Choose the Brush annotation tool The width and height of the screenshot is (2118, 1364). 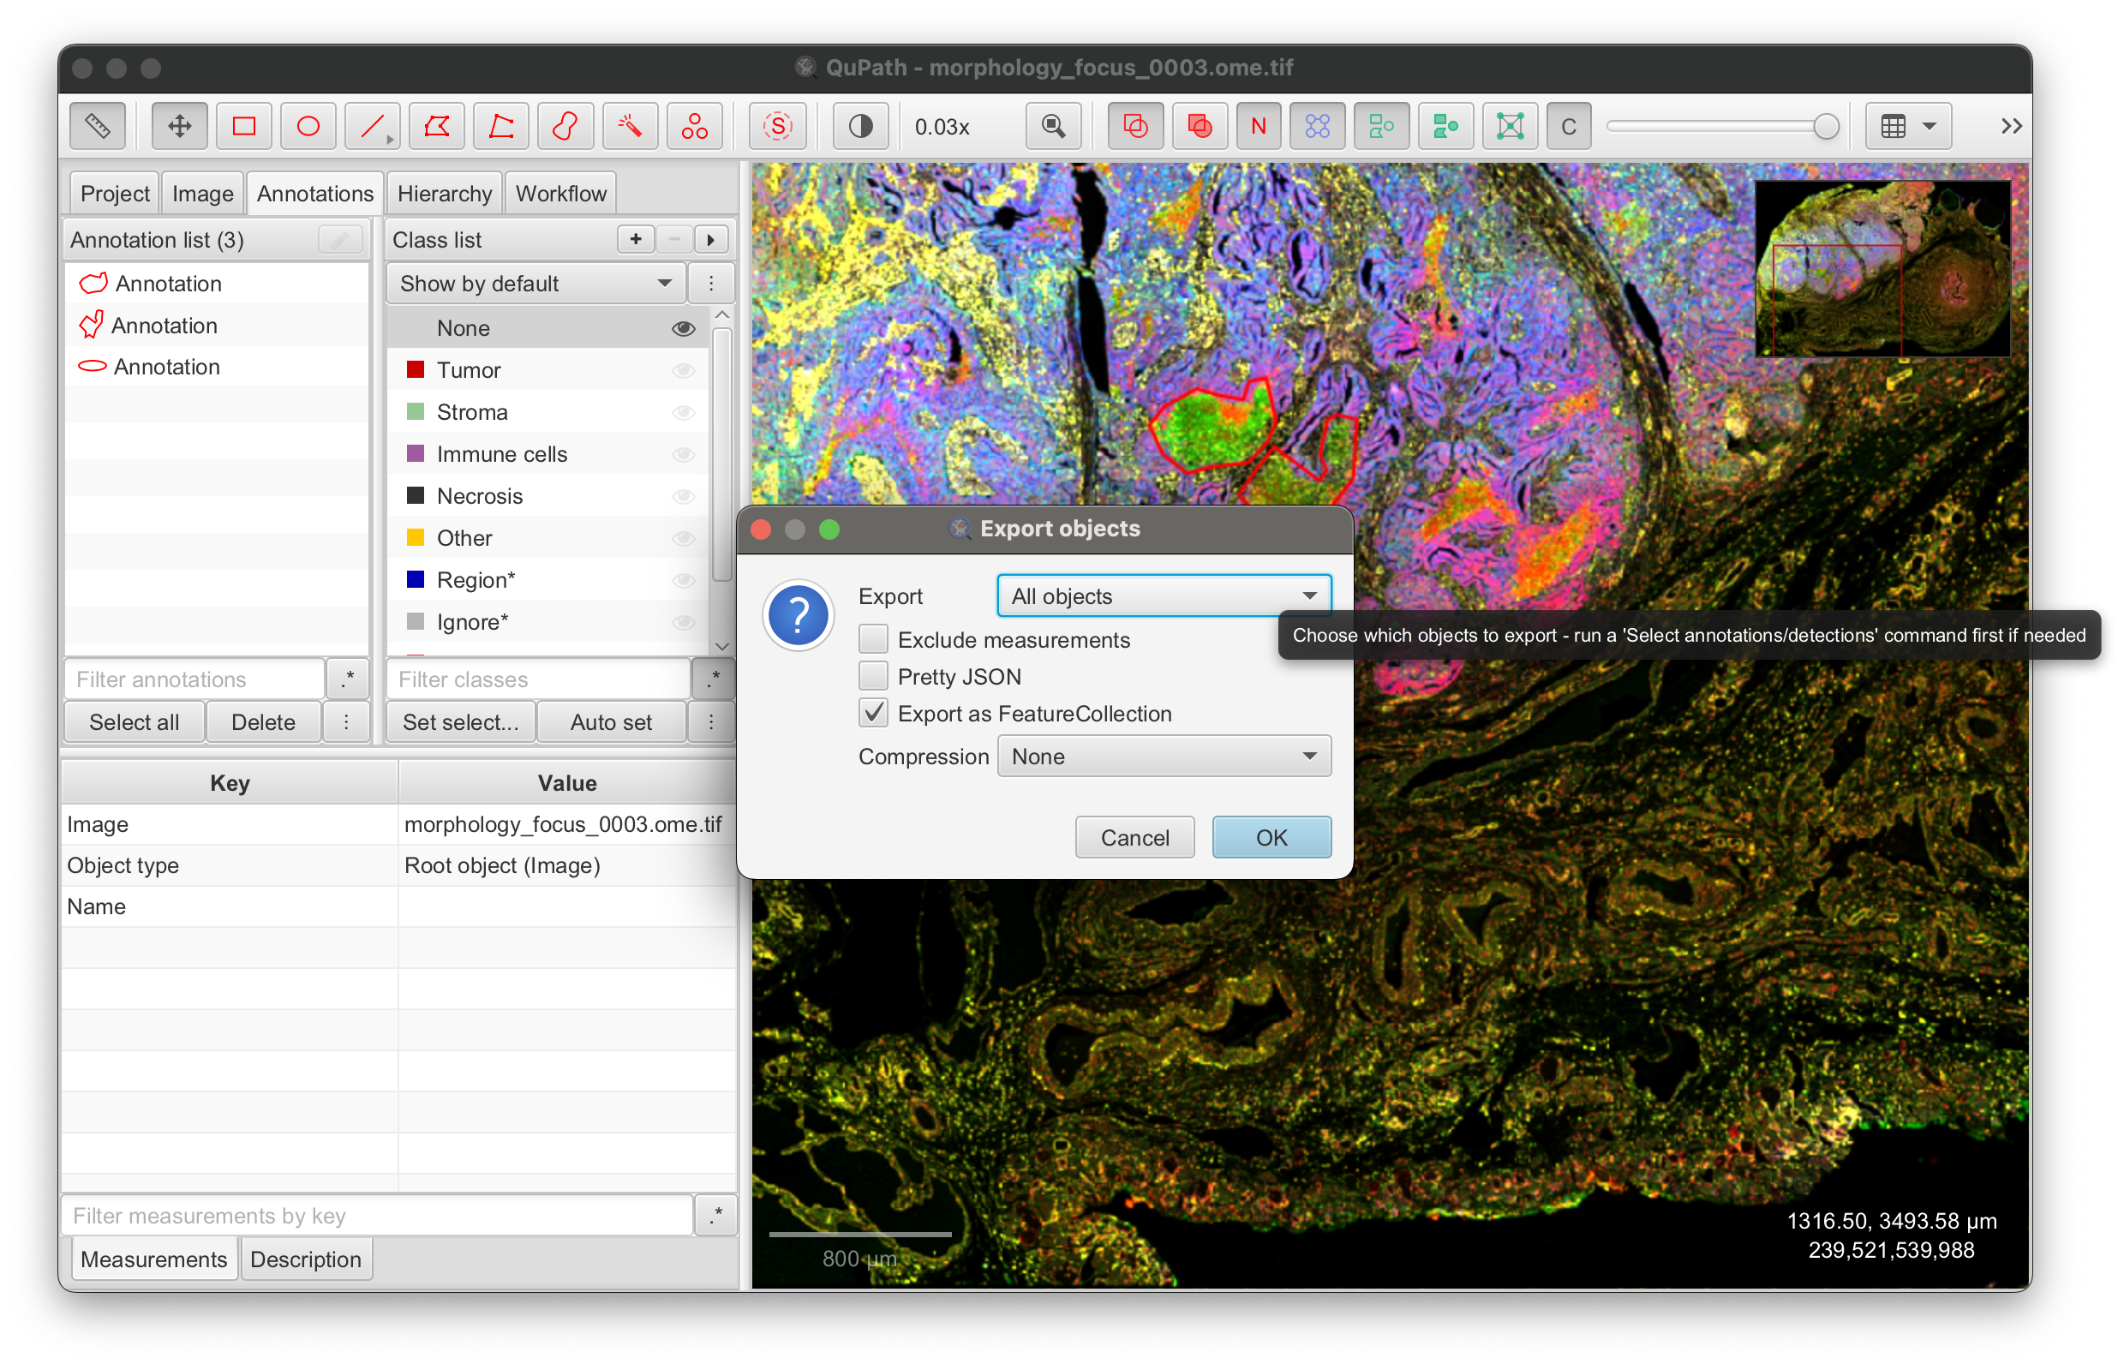565,127
